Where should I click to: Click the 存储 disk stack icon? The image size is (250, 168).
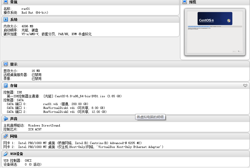pos(5,86)
